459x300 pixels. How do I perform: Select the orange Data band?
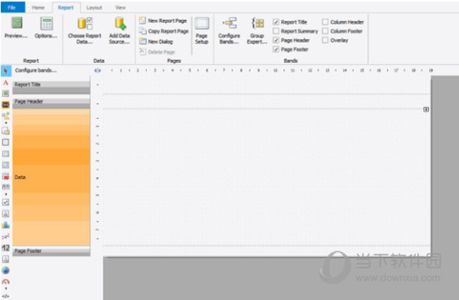tap(51, 178)
